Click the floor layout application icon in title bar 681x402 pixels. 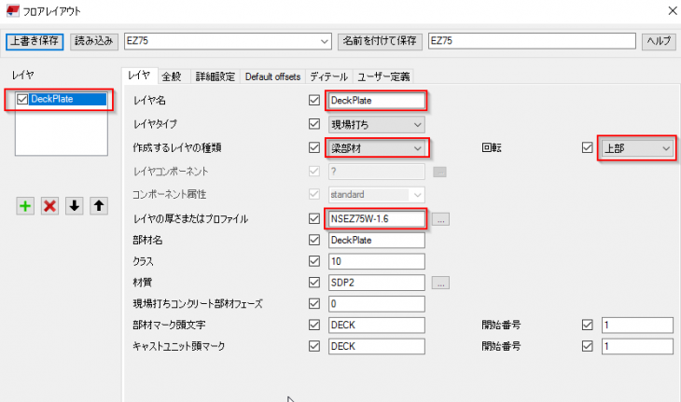coord(13,11)
